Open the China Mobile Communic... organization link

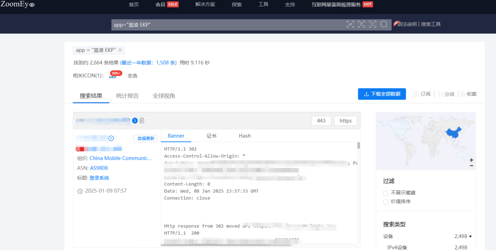coord(120,158)
